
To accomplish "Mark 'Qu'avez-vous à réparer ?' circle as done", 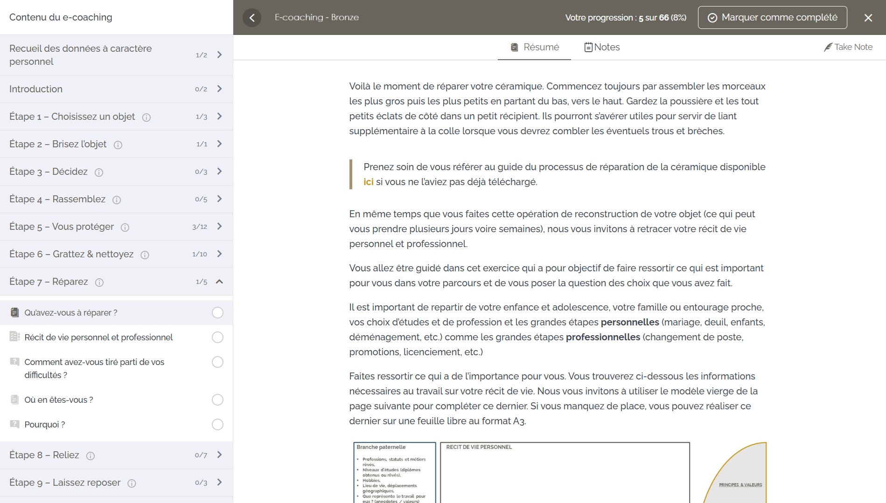I will point(217,313).
